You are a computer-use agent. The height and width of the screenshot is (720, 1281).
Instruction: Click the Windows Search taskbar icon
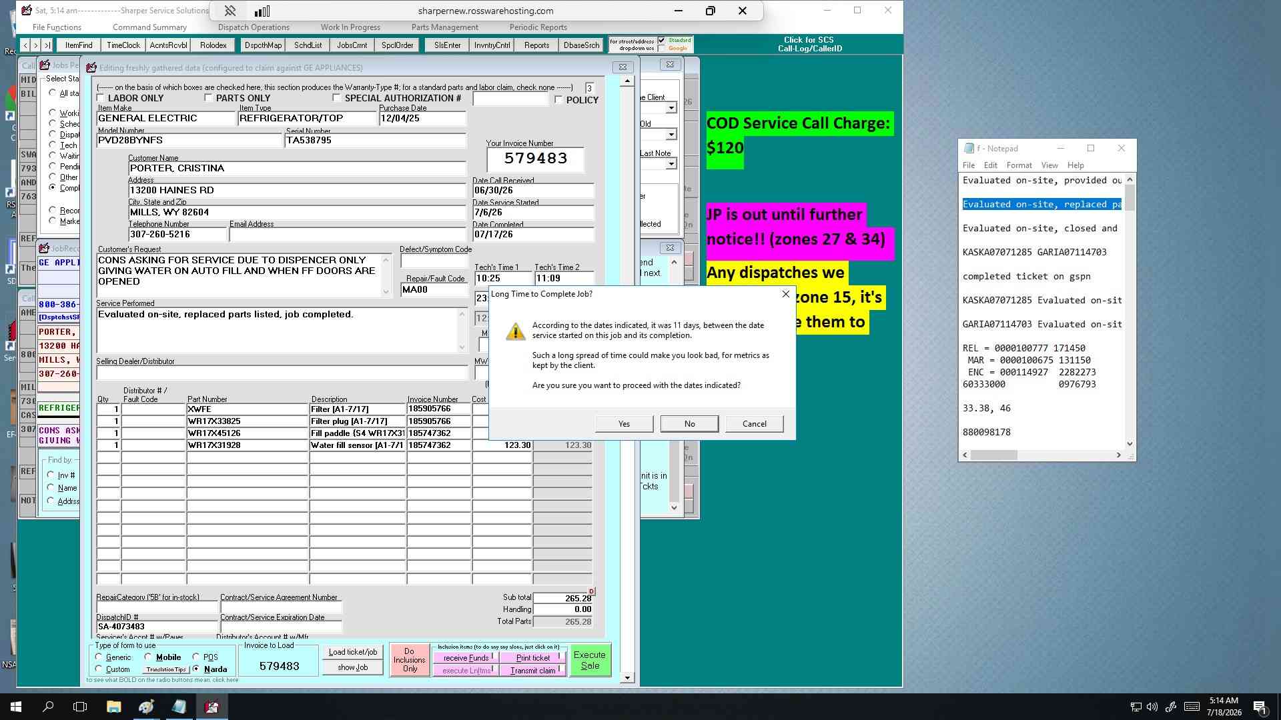point(48,707)
